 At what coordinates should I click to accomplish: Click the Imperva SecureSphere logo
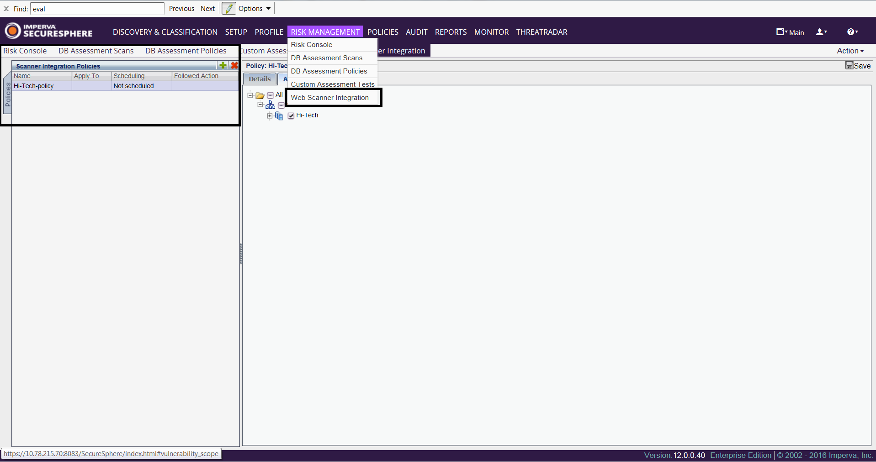[49, 31]
